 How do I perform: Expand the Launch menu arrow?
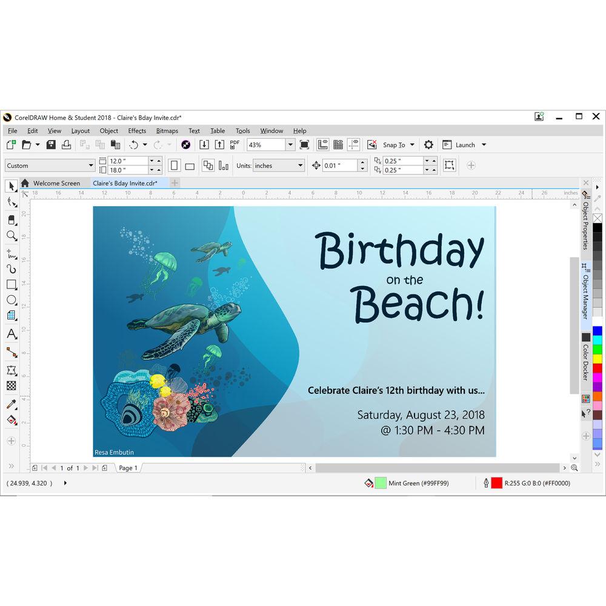coord(484,144)
